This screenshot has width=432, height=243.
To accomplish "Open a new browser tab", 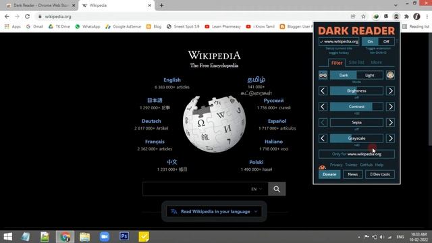I will (x=162, y=5).
